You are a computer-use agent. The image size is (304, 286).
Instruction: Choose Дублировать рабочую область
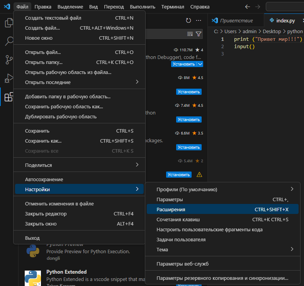coord(79,117)
